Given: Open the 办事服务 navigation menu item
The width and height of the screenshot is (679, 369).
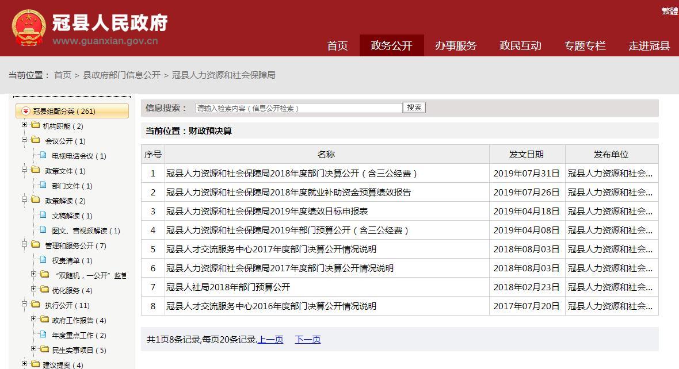Looking at the screenshot, I should coord(456,45).
